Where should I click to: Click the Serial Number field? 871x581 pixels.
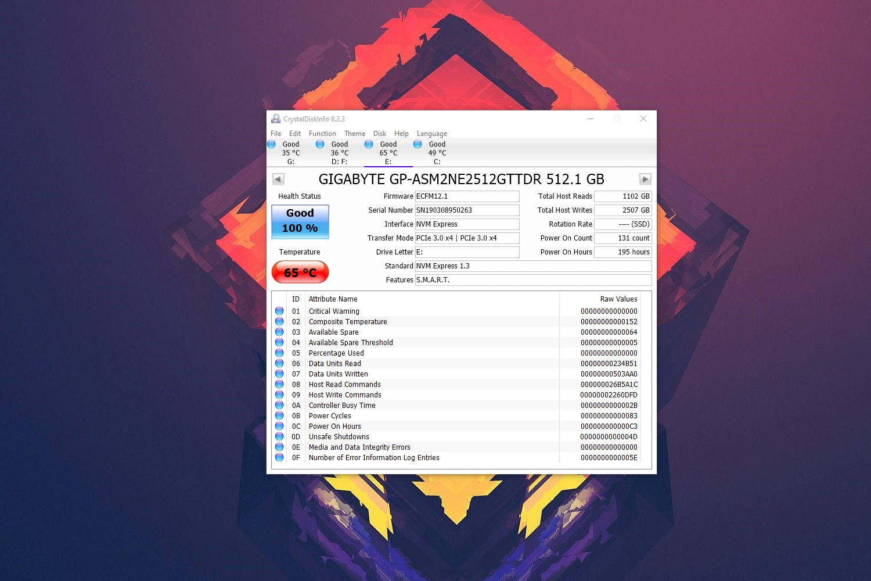(467, 210)
